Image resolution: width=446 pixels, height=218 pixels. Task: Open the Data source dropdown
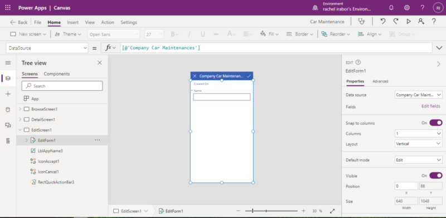click(x=419, y=95)
